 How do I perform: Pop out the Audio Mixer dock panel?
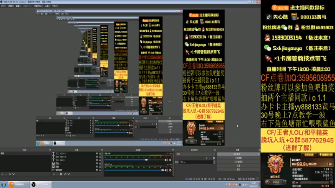173,150
